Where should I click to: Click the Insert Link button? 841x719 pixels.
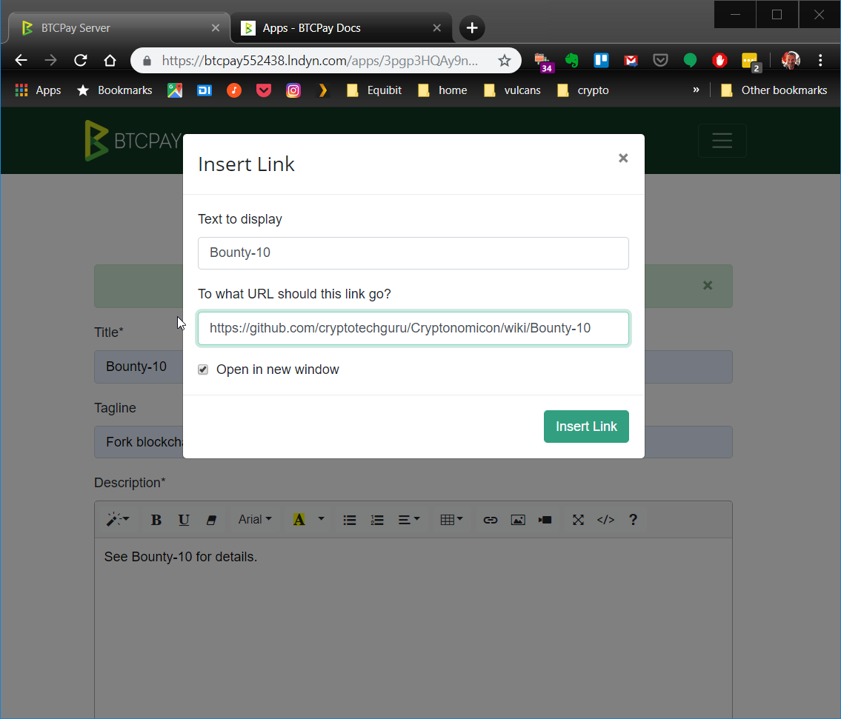[x=586, y=426]
